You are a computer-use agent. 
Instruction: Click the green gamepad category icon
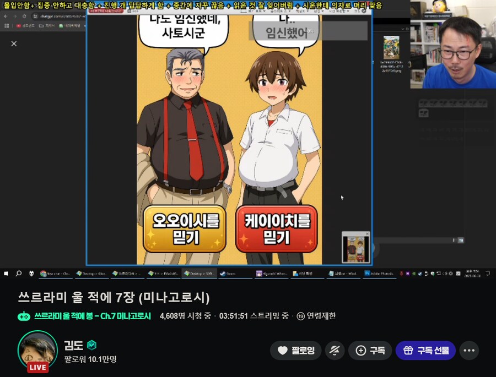[x=24, y=316]
